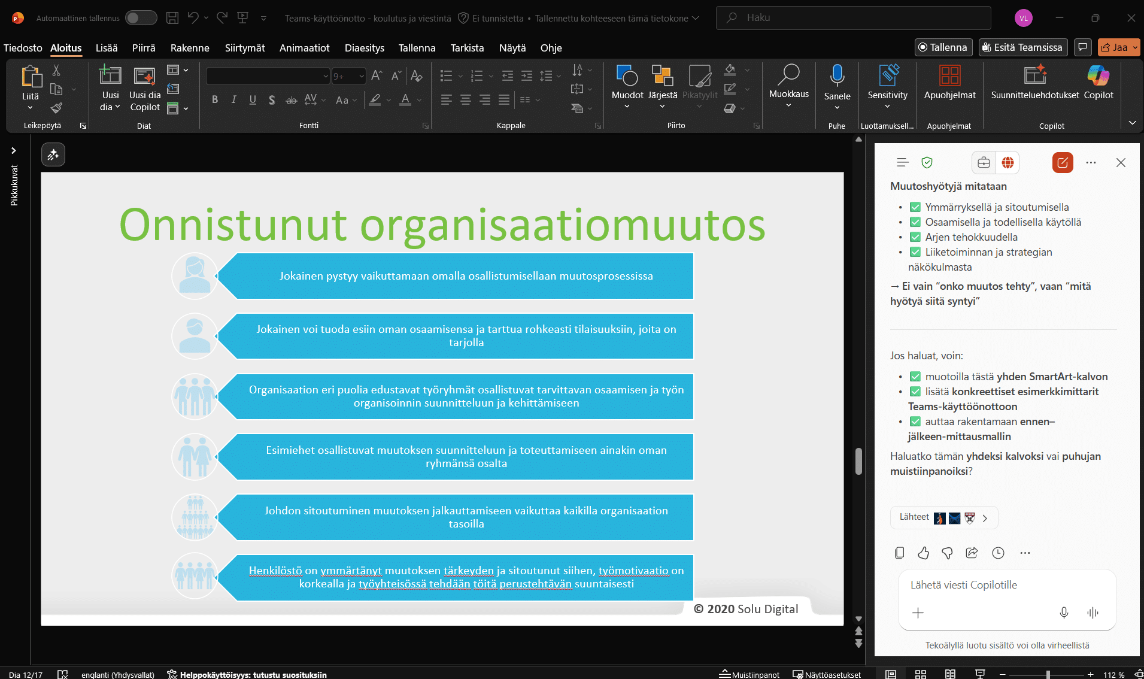Open the Diaesitys tab
The width and height of the screenshot is (1144, 679).
pos(364,48)
